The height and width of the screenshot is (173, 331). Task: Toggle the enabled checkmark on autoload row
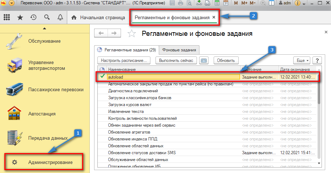pyautogui.click(x=102, y=77)
